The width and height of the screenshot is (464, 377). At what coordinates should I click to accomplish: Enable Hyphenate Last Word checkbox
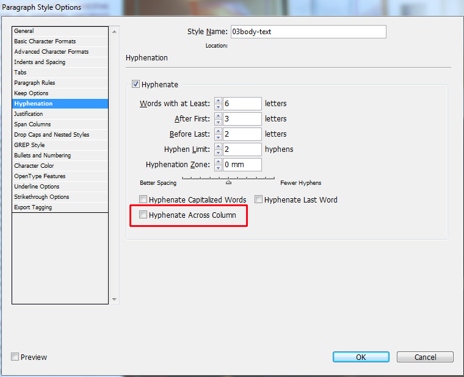click(x=258, y=199)
